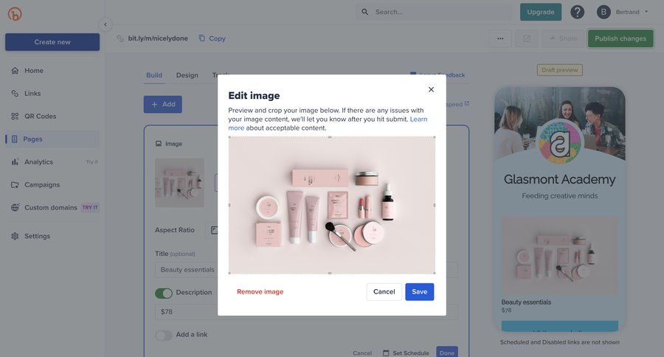Toggle the Add a link switch
The height and width of the screenshot is (357, 664).
click(x=164, y=336)
